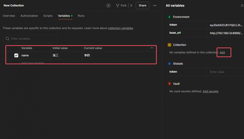Click Globals token Enter value field
The height and width of the screenshot is (139, 244).
click(x=225, y=72)
